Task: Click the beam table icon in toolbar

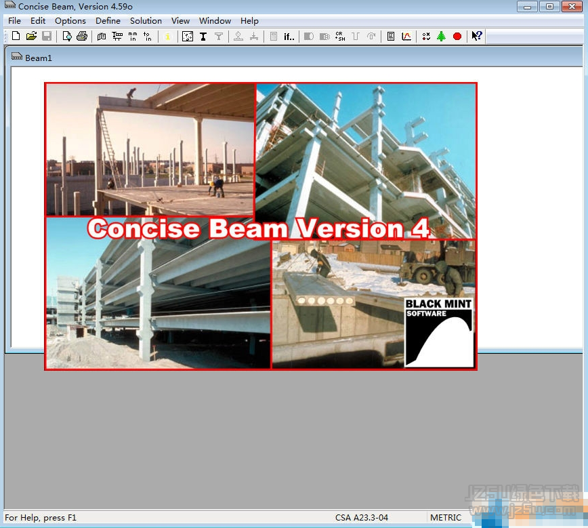Action: pos(117,37)
